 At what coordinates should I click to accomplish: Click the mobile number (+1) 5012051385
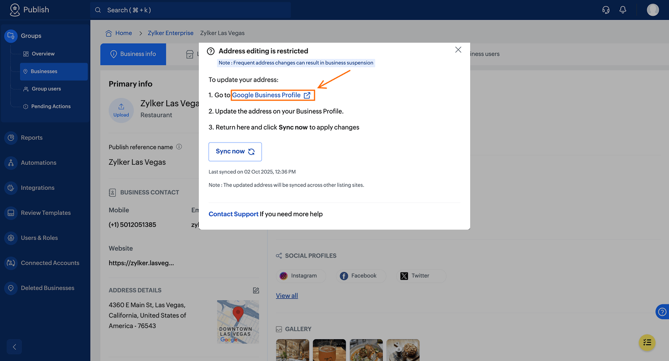132,225
